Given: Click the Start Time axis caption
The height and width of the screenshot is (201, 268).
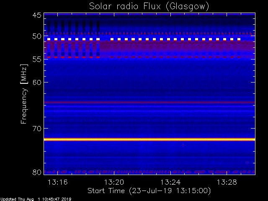Looking at the screenshot, I should pos(149,191).
